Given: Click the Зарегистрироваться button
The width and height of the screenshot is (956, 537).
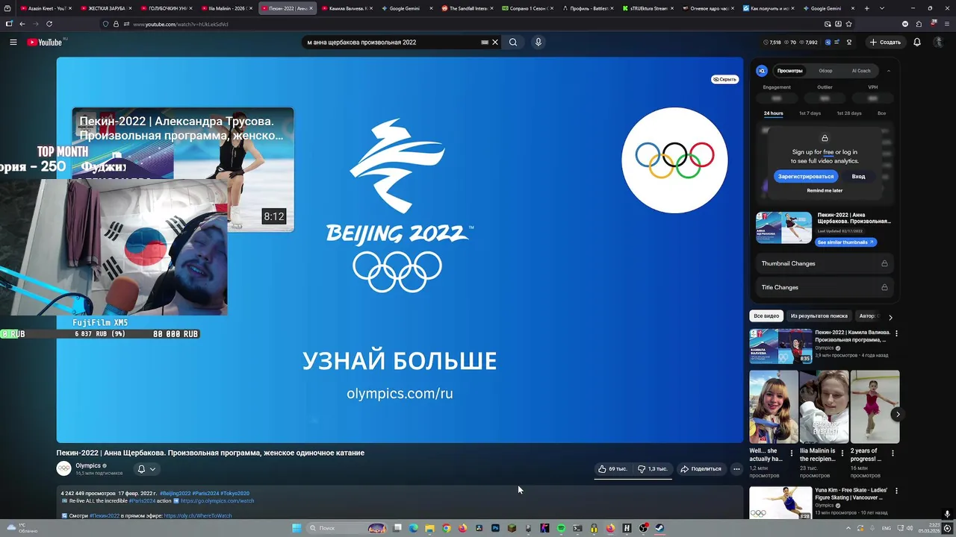Looking at the screenshot, I should tap(806, 177).
